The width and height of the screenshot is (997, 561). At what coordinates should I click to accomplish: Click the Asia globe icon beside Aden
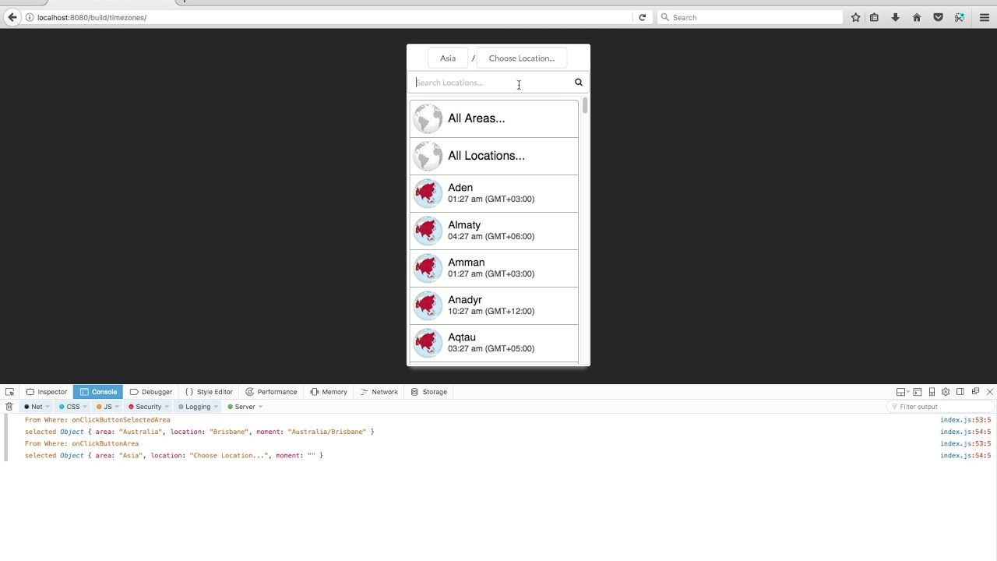(428, 193)
